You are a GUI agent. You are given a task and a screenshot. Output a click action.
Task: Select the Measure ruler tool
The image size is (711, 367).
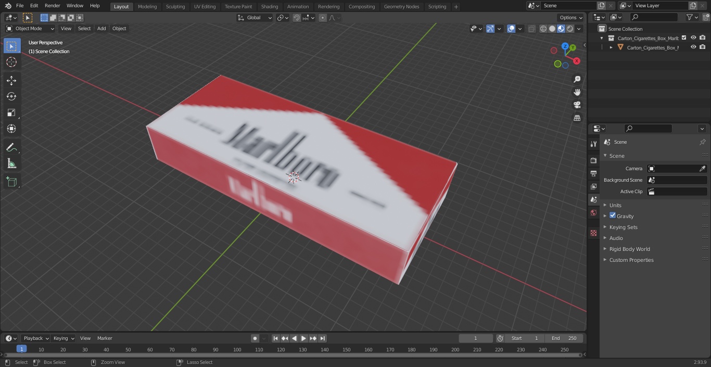coord(11,164)
